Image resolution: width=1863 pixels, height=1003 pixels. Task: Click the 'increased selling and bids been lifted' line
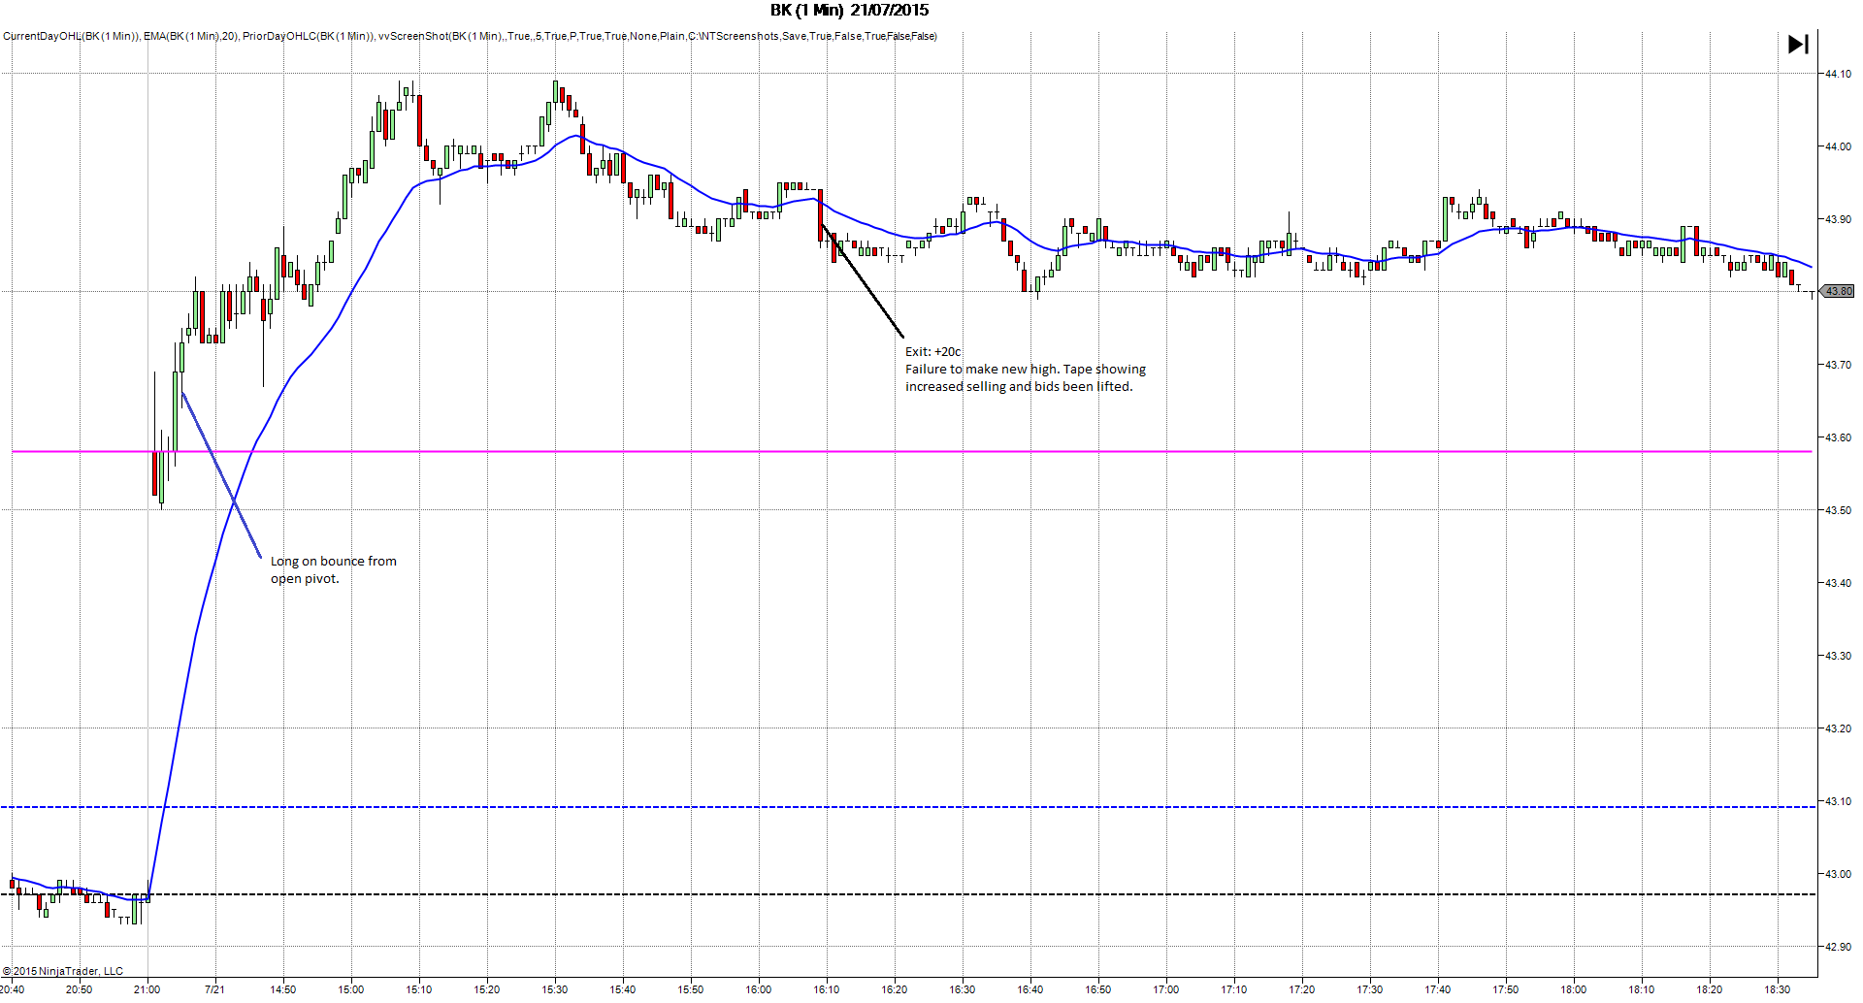1019,387
